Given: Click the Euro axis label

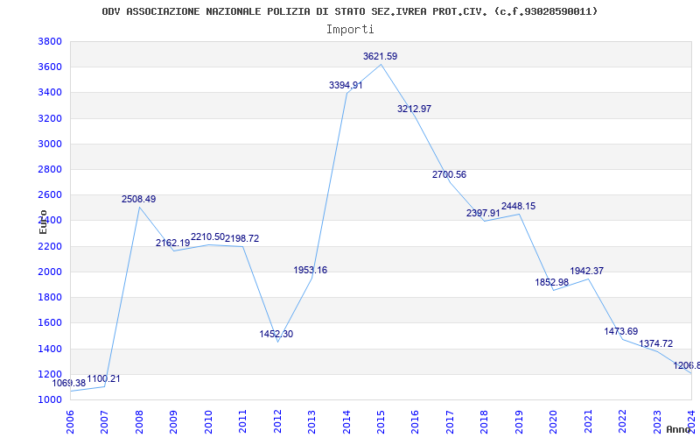Looking at the screenshot, I should (x=43, y=222).
